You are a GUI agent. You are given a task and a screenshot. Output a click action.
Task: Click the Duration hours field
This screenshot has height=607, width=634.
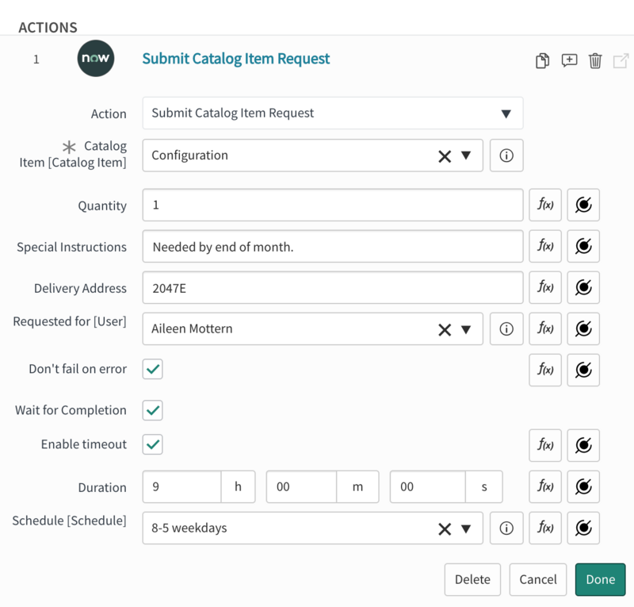(x=181, y=486)
